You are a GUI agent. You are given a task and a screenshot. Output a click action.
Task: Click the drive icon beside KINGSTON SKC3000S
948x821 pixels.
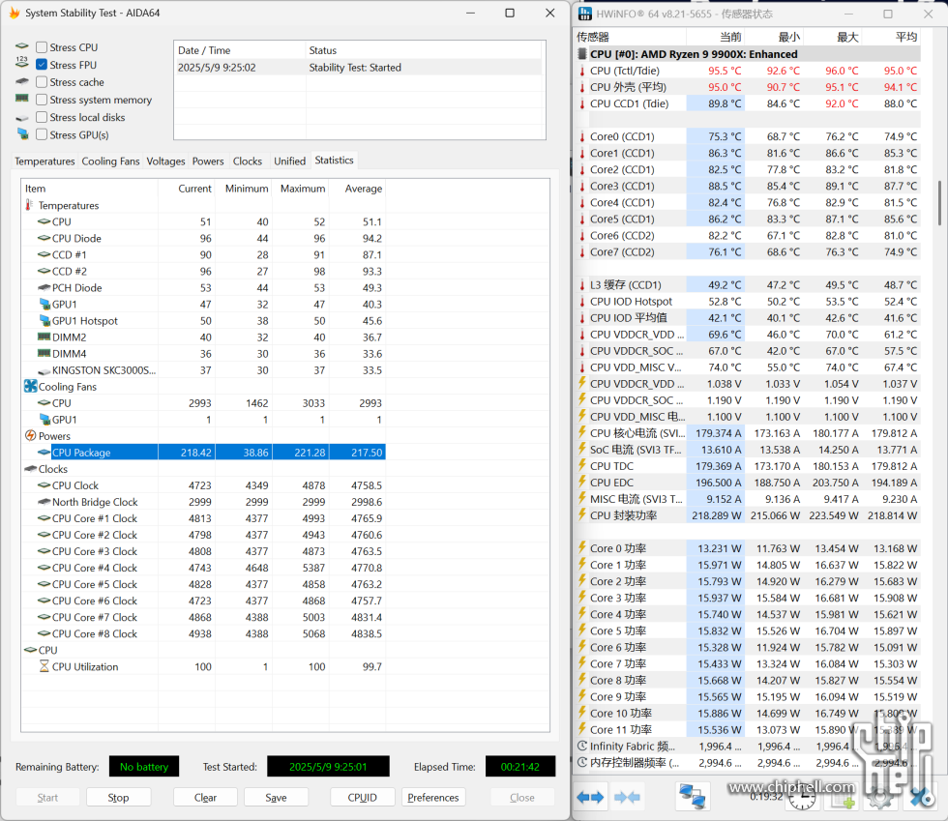[x=44, y=370]
